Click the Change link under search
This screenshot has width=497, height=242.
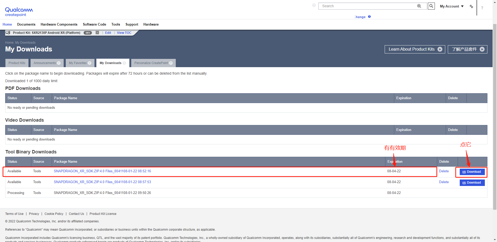point(360,17)
